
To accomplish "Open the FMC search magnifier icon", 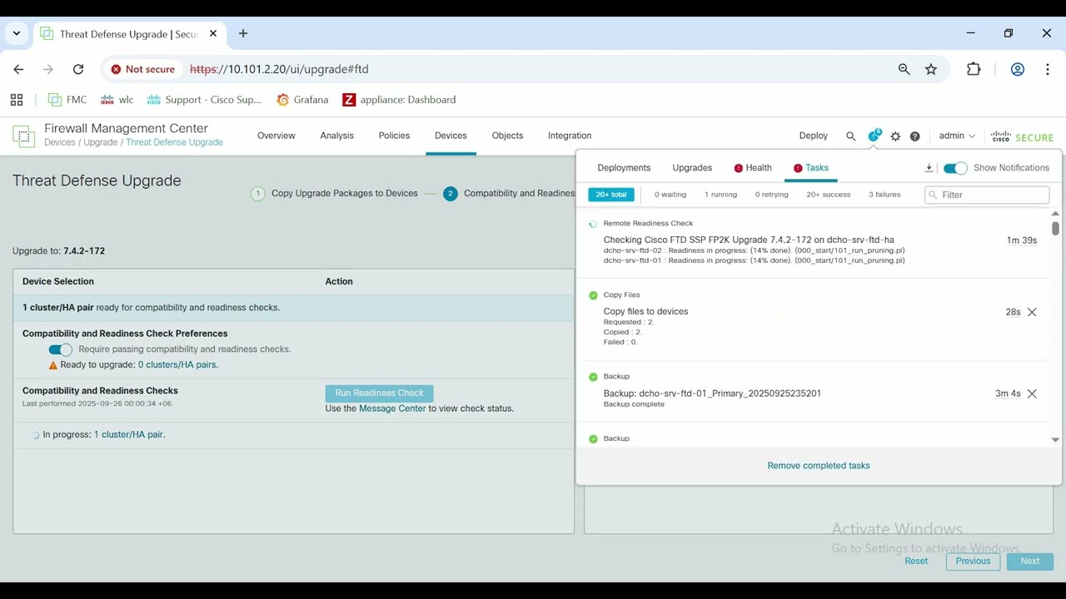I will tap(850, 136).
